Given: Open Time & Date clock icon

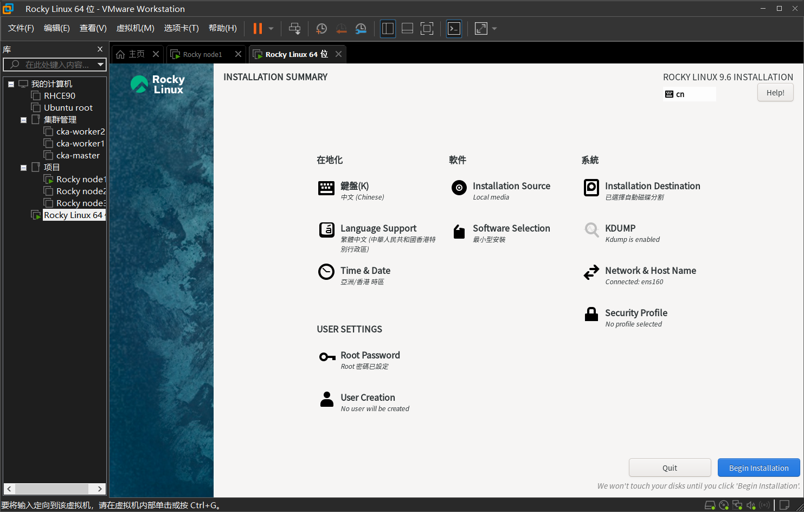Looking at the screenshot, I should [x=326, y=272].
